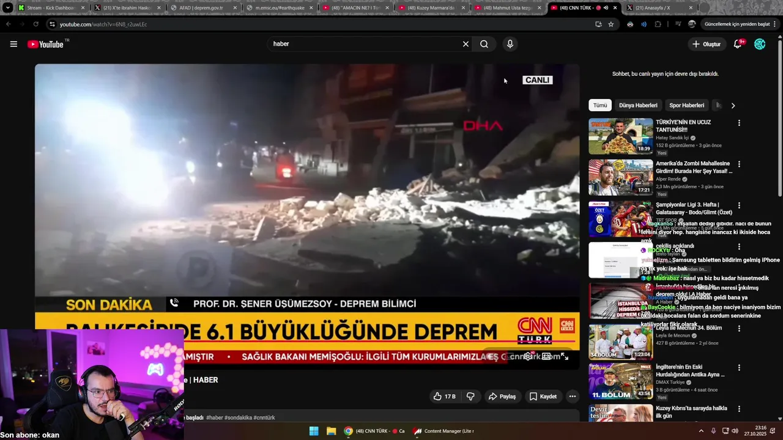This screenshot has height=440, width=783.
Task: Start voice search with the microphone icon
Action: (x=510, y=44)
